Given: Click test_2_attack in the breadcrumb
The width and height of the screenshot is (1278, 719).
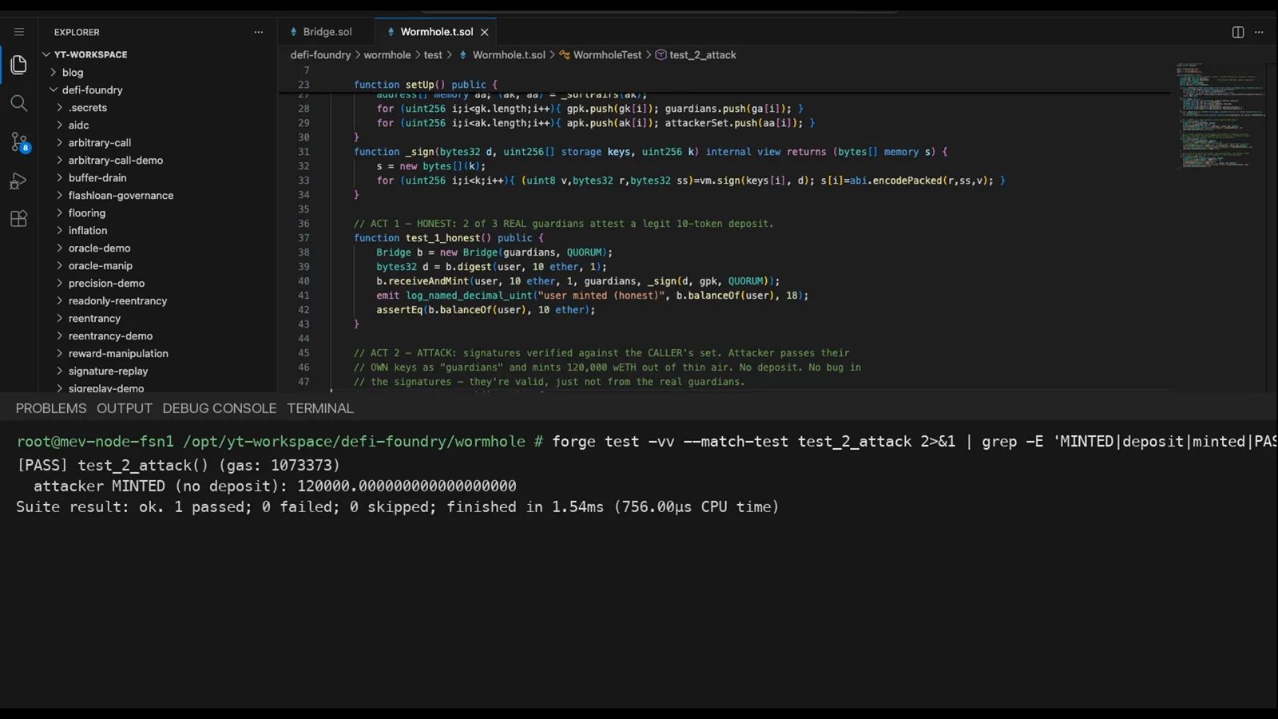Looking at the screenshot, I should pyautogui.click(x=703, y=55).
